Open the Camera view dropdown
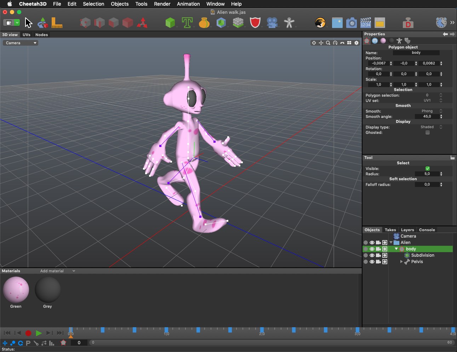The width and height of the screenshot is (457, 352). (20, 42)
